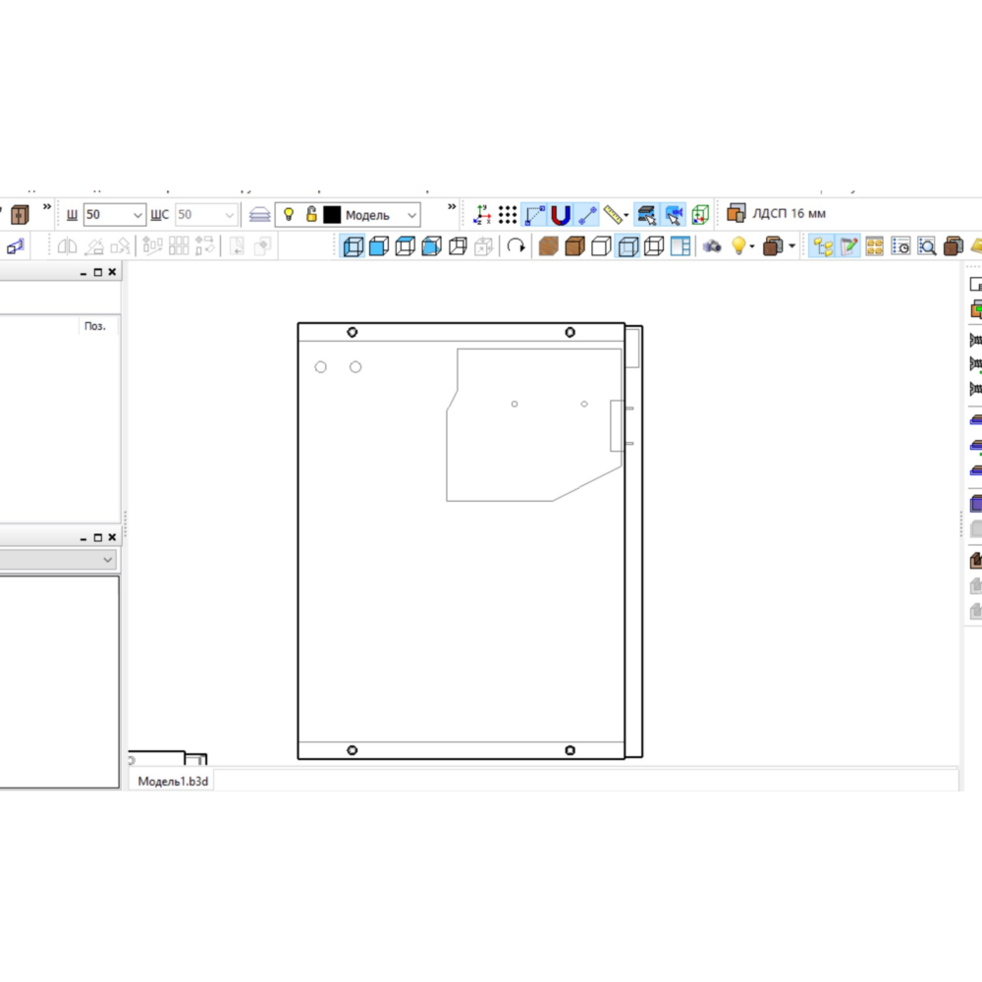Expand the Модель layer dropdown
982x982 pixels.
coord(411,215)
